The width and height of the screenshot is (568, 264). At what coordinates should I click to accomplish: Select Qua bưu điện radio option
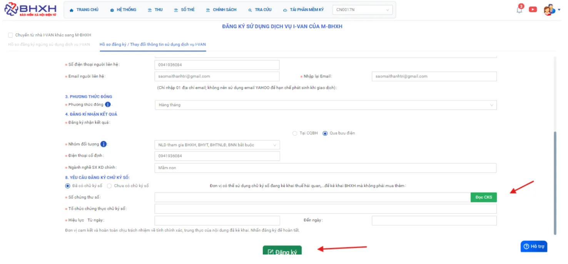coord(325,133)
